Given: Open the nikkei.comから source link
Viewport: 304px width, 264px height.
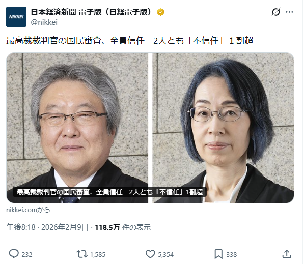Looking at the screenshot, I should point(28,210).
